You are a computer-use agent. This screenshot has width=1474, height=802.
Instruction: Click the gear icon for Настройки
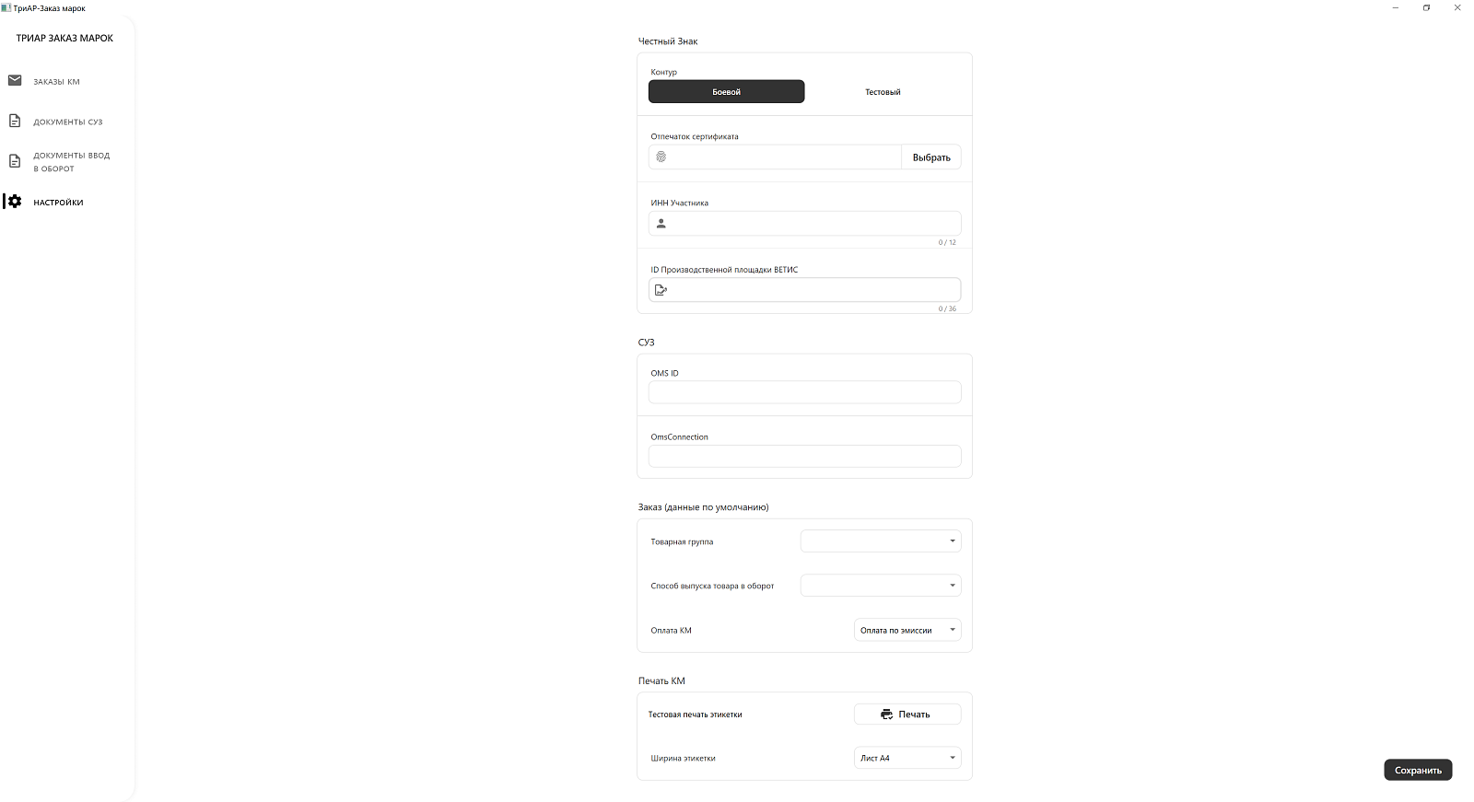[15, 201]
